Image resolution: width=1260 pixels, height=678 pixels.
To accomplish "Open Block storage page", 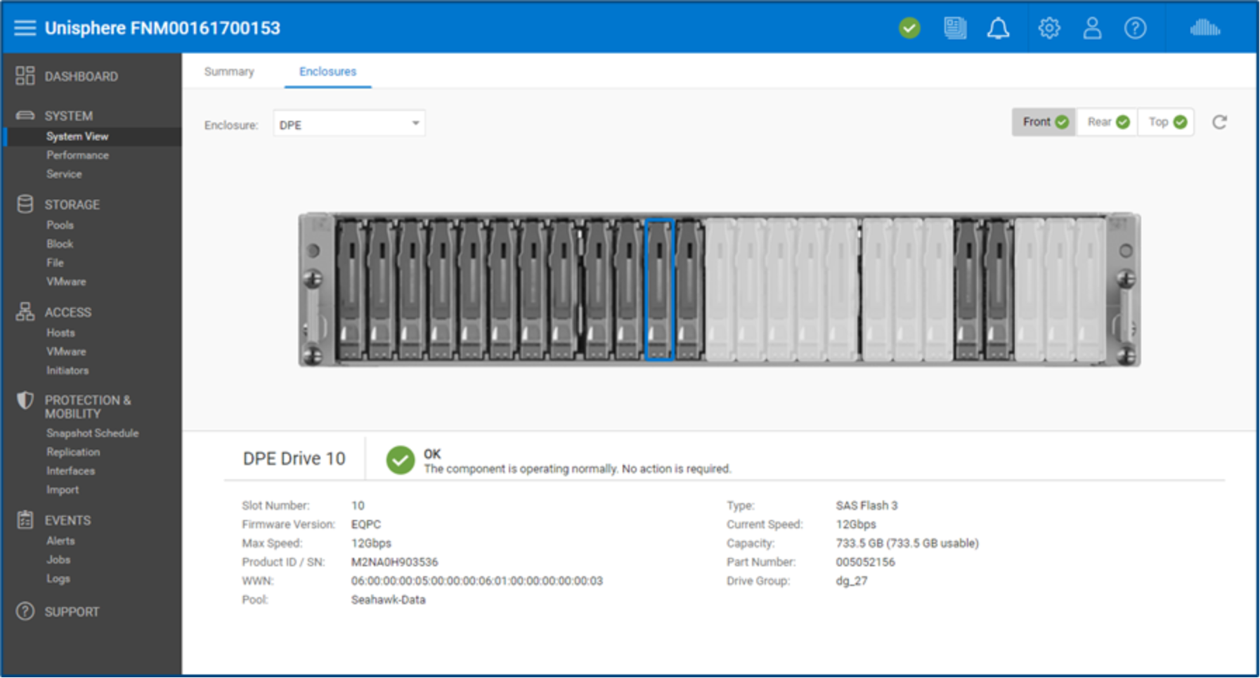I will (60, 245).
